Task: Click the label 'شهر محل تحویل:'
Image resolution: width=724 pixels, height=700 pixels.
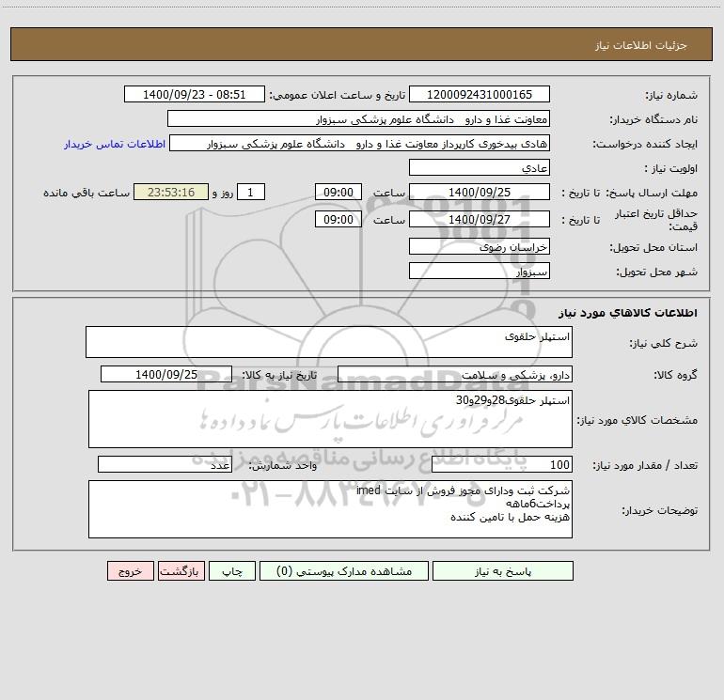Action: pyautogui.click(x=657, y=272)
